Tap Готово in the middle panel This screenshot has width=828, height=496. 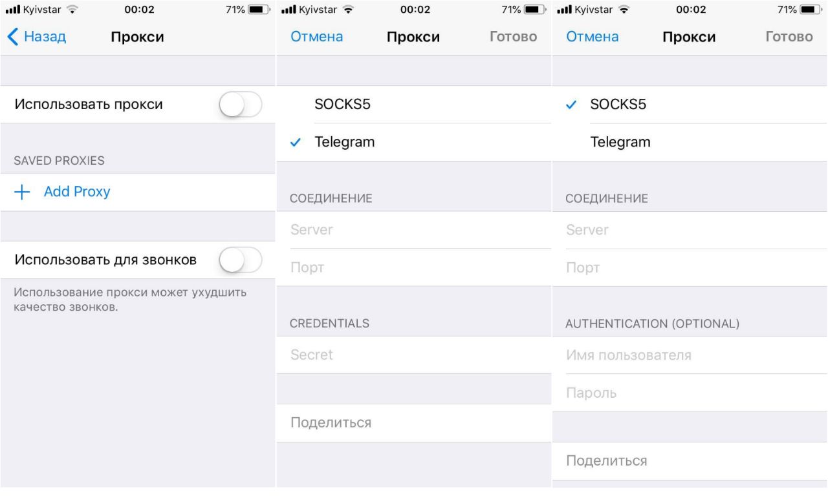click(x=514, y=37)
